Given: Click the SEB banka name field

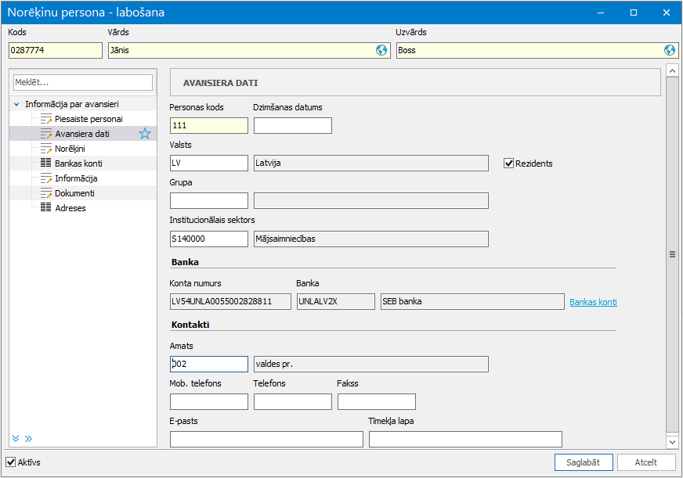Looking at the screenshot, I should coord(472,301).
